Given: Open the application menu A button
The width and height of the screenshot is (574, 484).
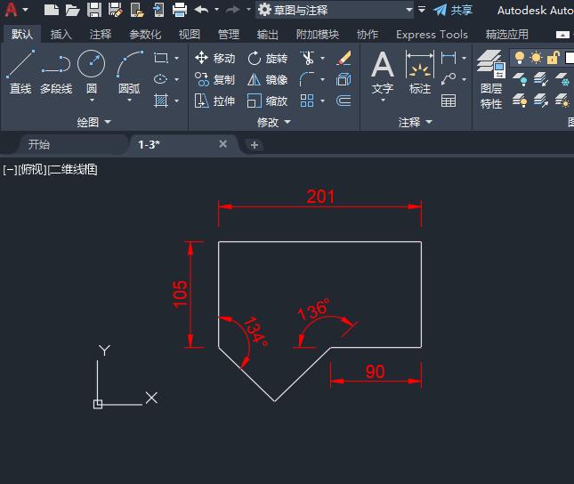Looking at the screenshot, I should pos(12,10).
